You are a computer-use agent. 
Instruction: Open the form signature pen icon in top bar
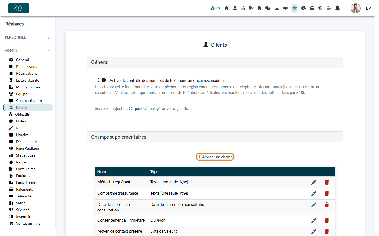coord(251,8)
